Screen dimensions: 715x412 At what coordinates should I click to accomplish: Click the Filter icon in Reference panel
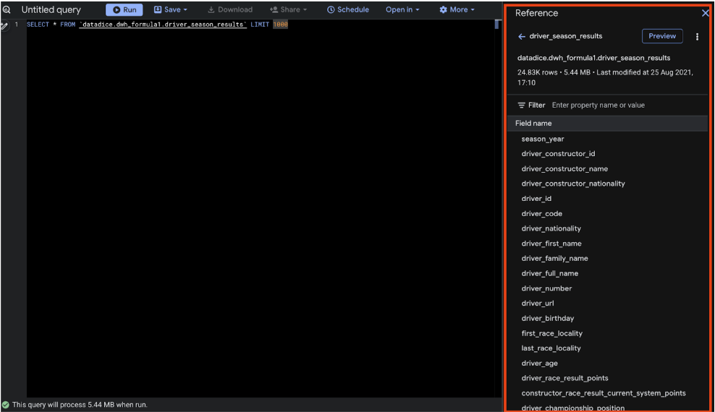(521, 106)
